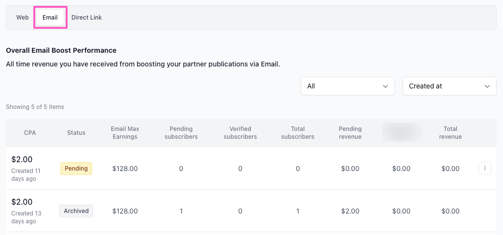Click the $2.00 CPA created 11 days ago
Image resolution: width=503 pixels, height=235 pixels.
(22, 160)
